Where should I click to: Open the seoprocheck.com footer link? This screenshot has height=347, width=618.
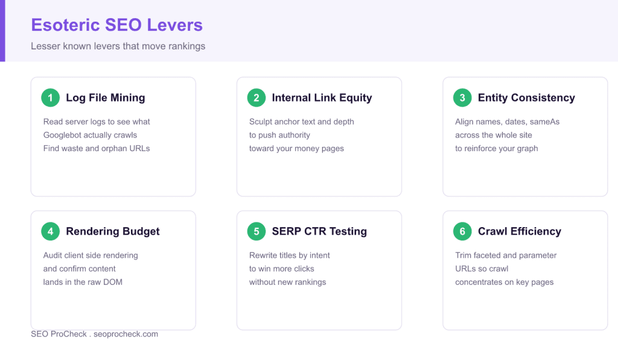126,334
